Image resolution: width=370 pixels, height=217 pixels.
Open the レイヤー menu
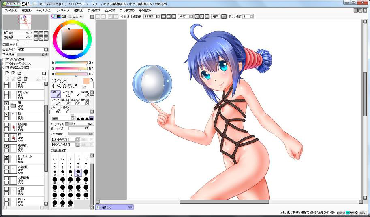point(62,10)
